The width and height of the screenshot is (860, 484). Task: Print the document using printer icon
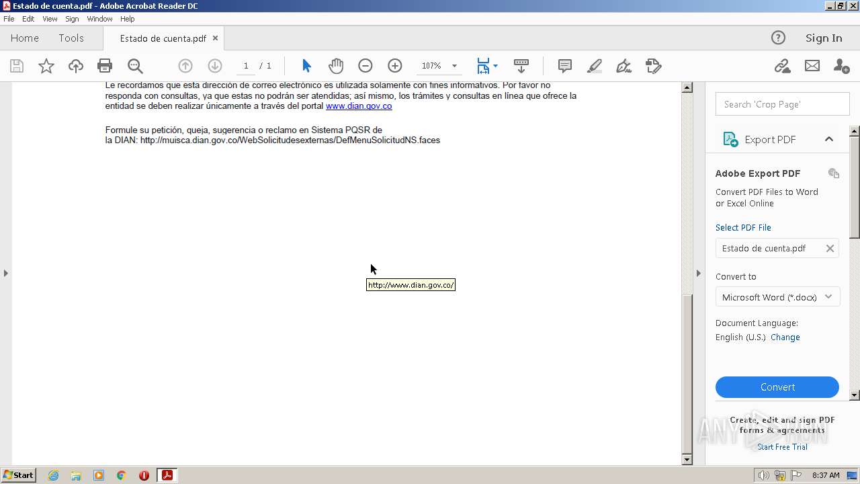pyautogui.click(x=105, y=66)
